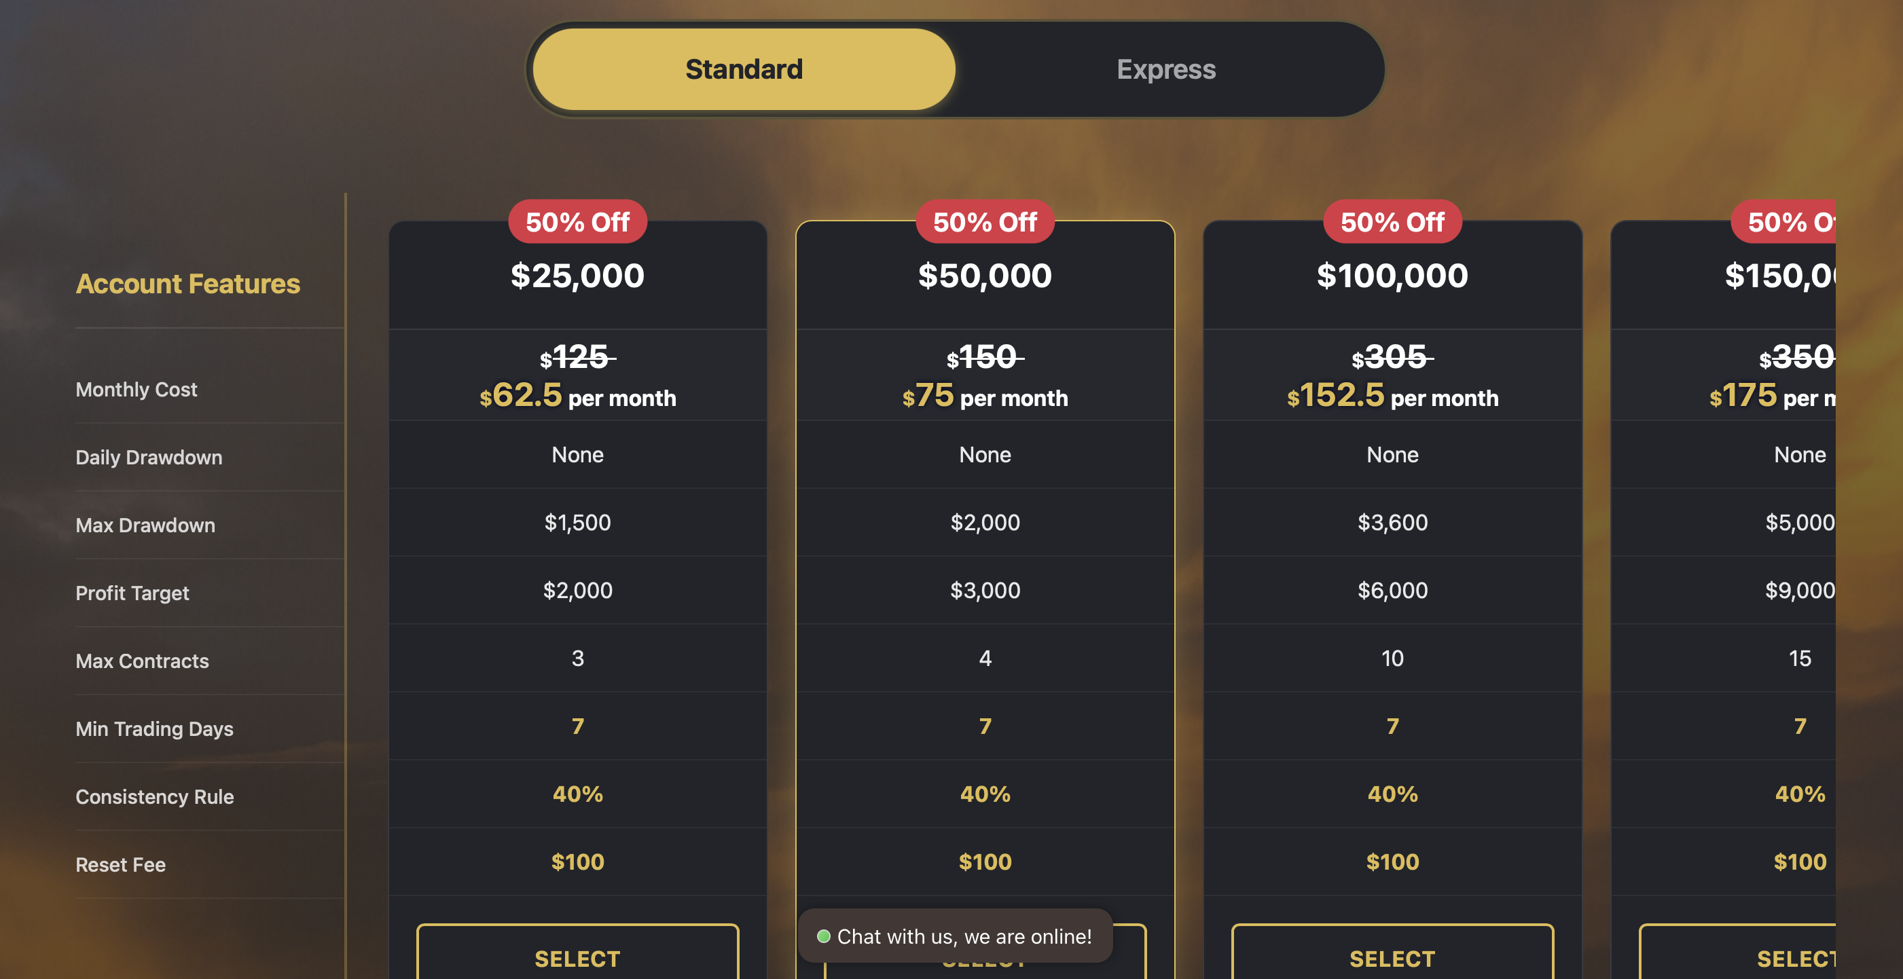
Task: Click the Consistency Rule row label
Action: coord(154,796)
